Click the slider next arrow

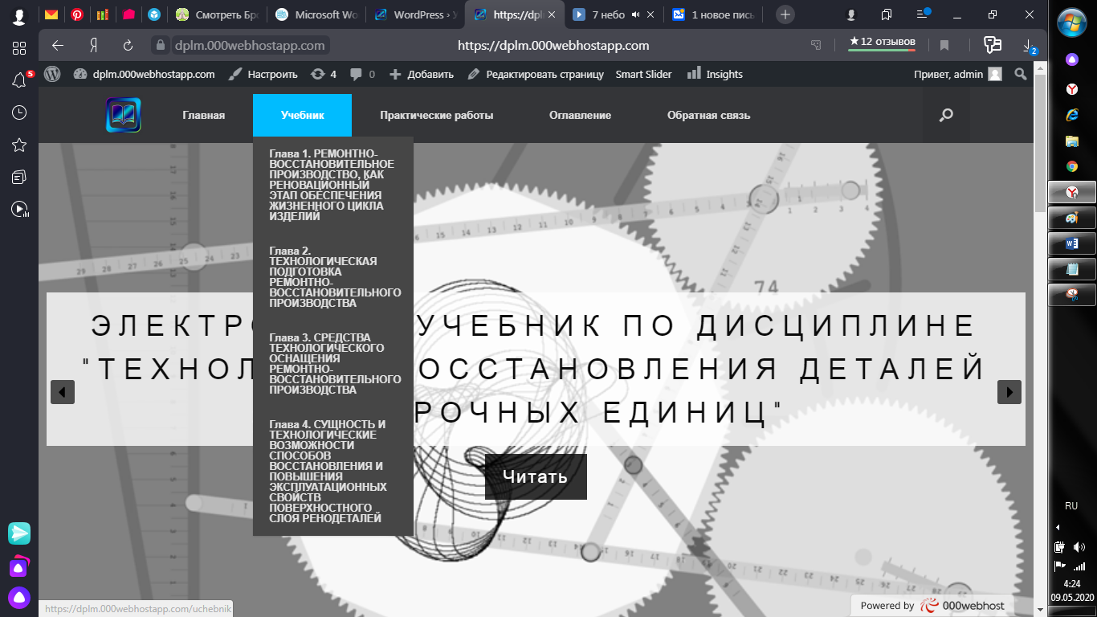1009,392
